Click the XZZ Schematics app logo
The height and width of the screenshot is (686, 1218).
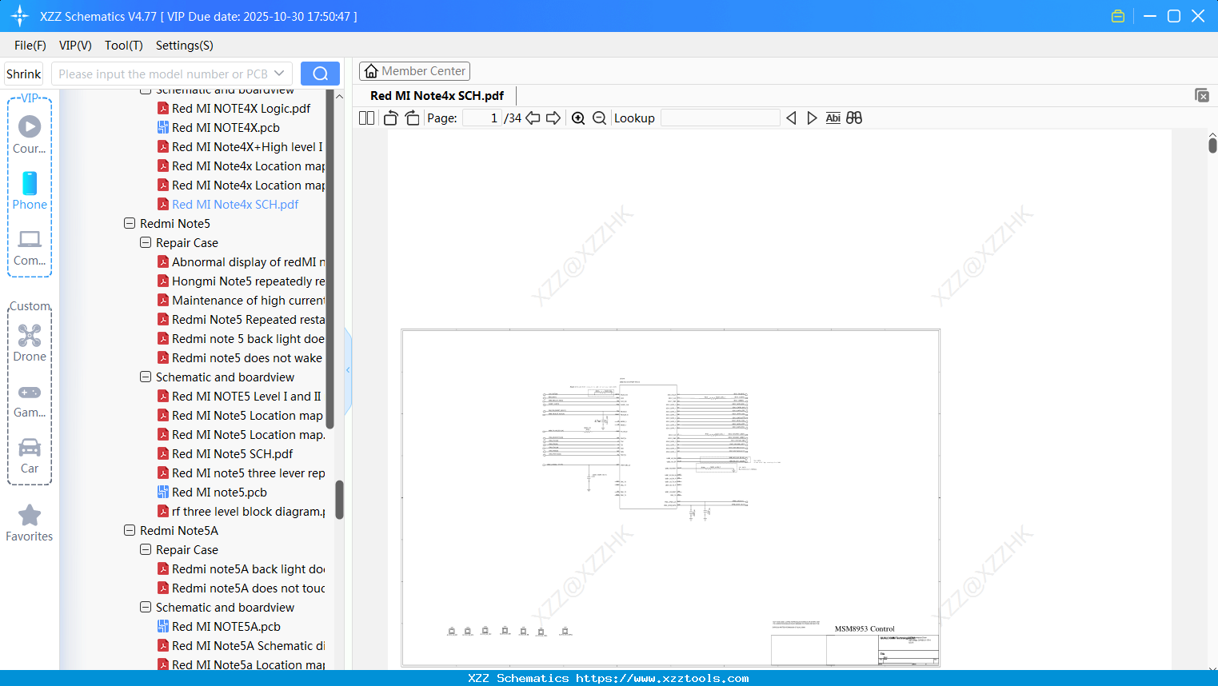point(20,16)
